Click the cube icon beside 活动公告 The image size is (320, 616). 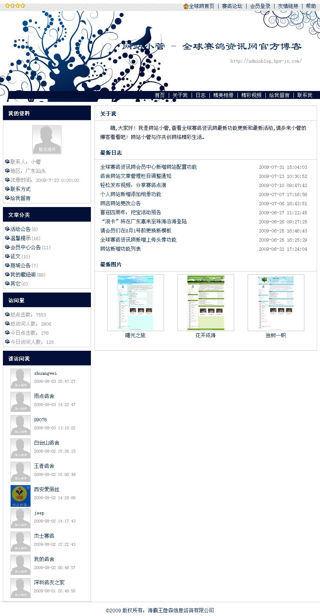7,229
